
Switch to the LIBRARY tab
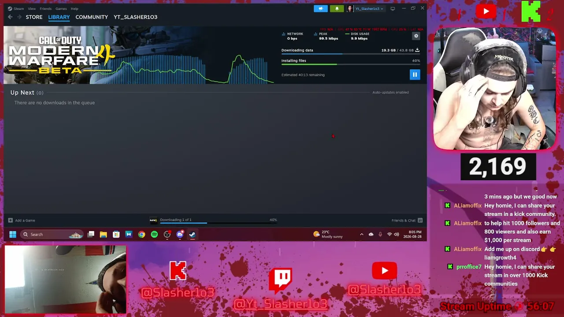click(x=59, y=17)
